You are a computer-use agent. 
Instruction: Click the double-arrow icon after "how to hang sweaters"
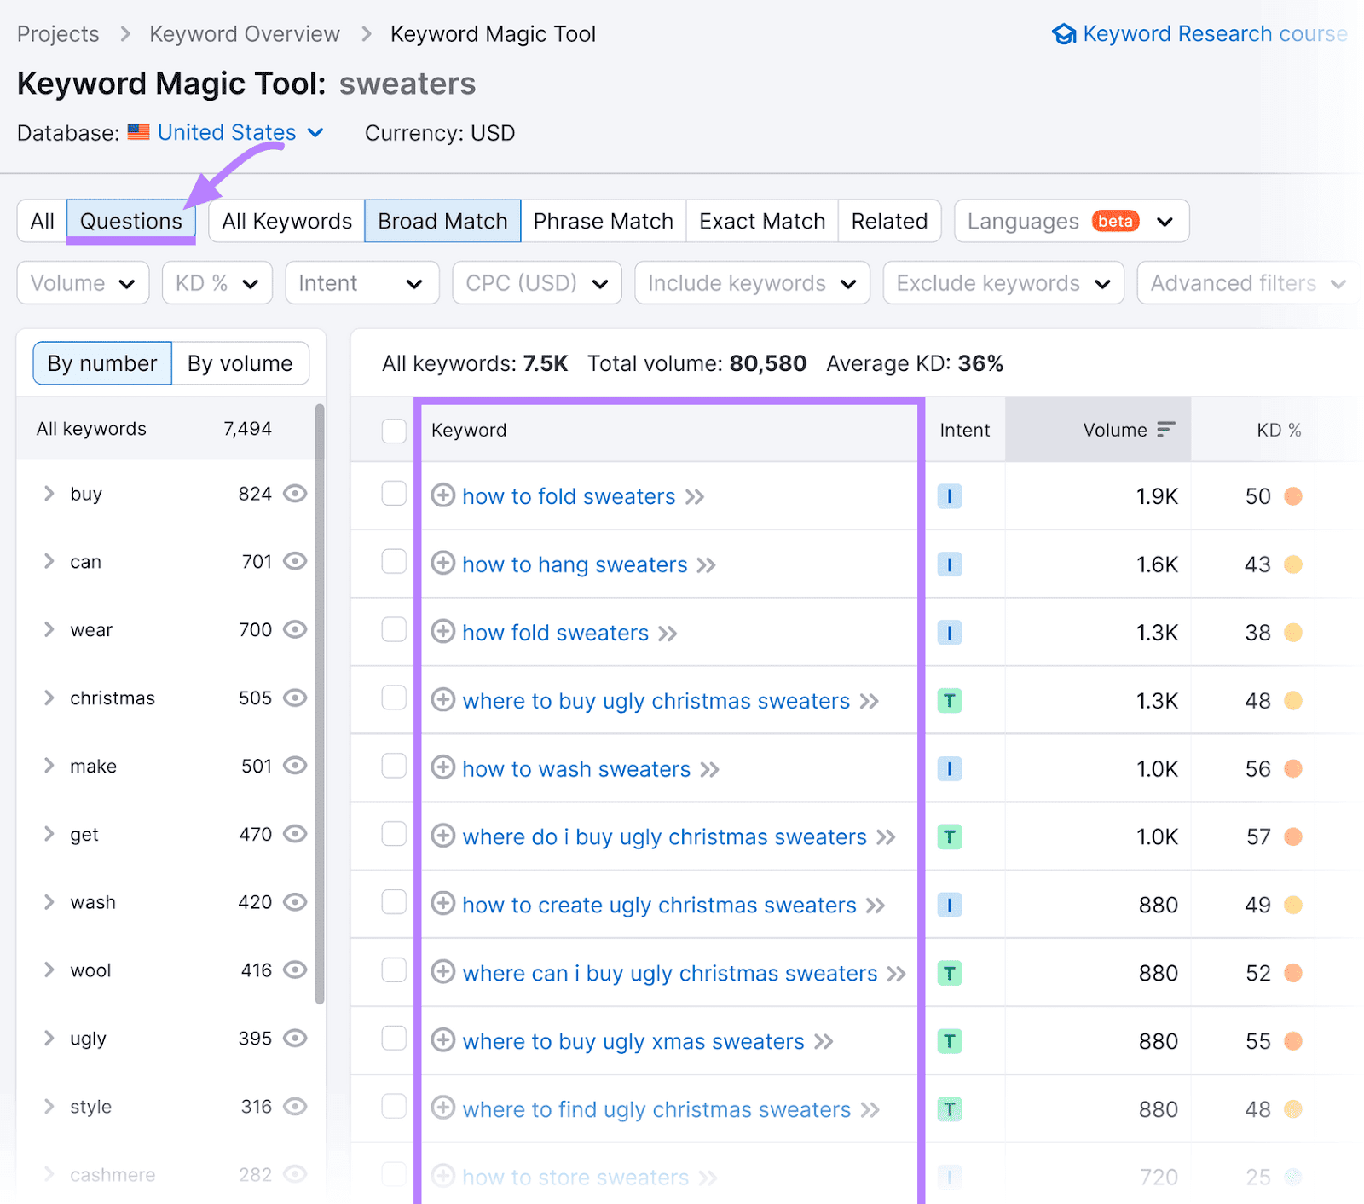706,564
